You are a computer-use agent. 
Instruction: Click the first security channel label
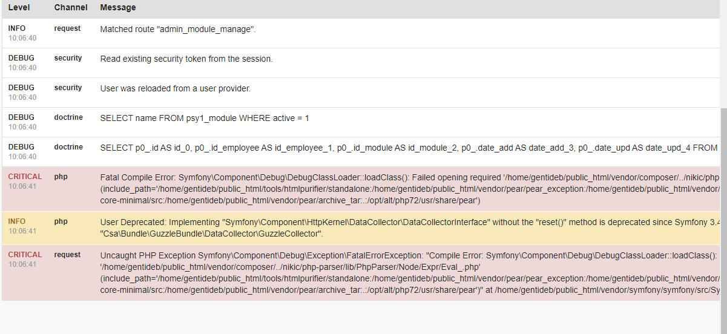pyautogui.click(x=68, y=58)
